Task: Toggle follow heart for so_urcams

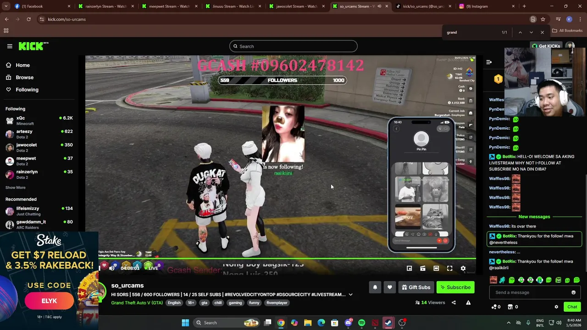Action: [389, 287]
